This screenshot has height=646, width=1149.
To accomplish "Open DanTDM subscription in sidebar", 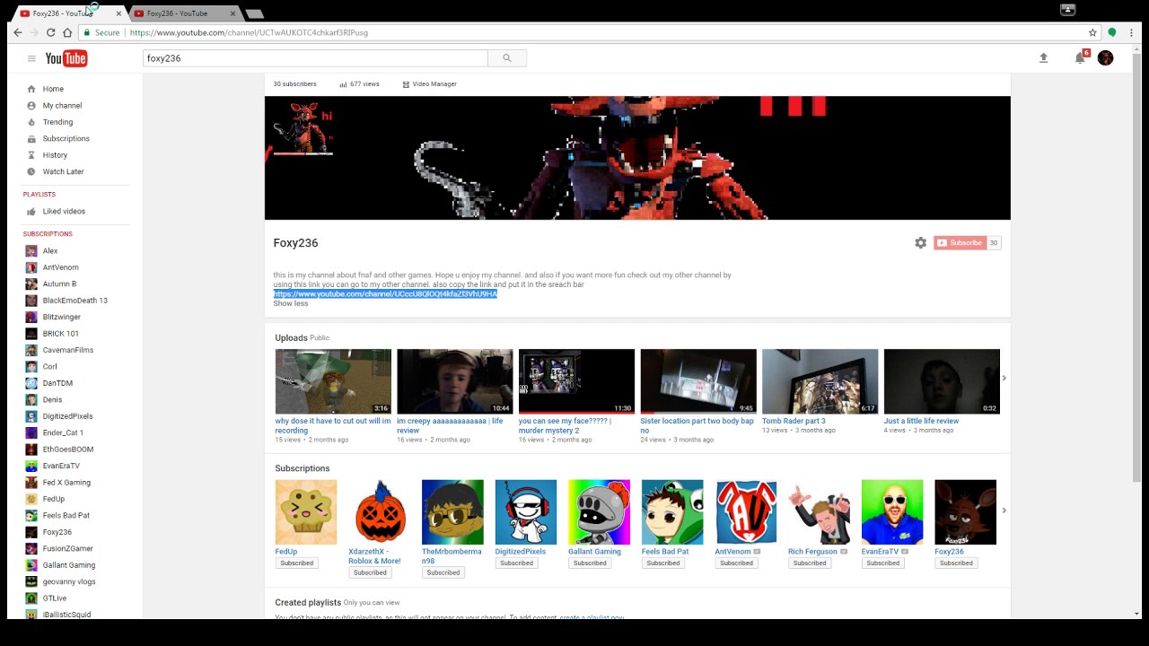I will [x=57, y=383].
